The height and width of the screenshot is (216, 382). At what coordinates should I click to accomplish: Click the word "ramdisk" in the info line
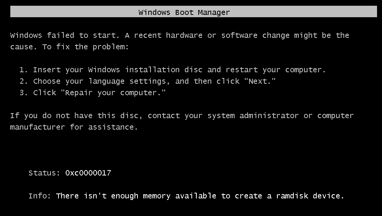292,196
